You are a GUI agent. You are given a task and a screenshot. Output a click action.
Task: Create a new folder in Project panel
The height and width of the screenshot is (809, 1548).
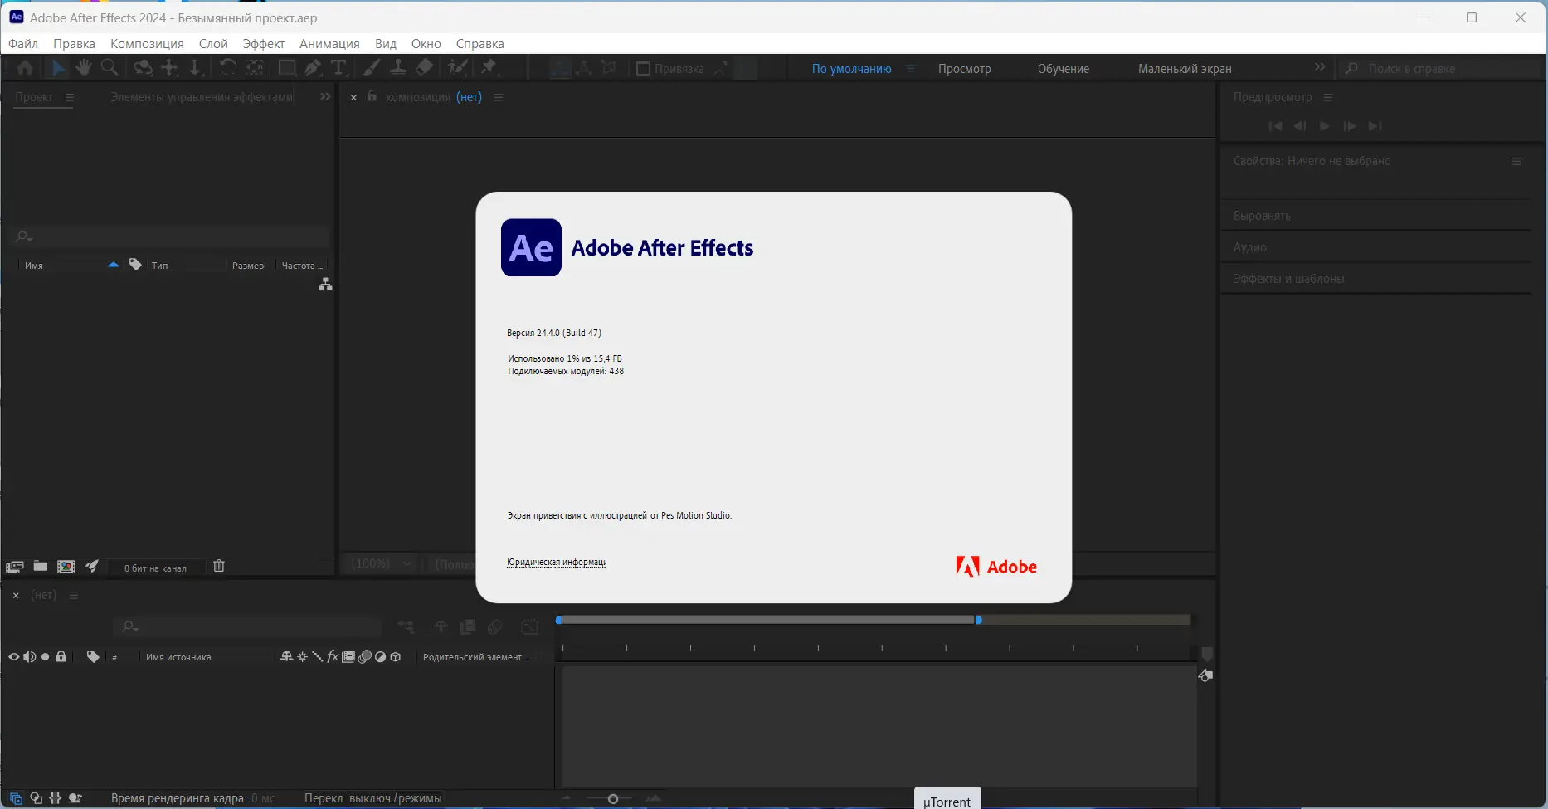tap(40, 567)
